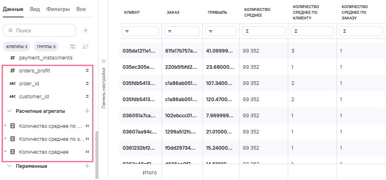Select the Все tab
Screen dimensions: 386x180
coord(81,9)
